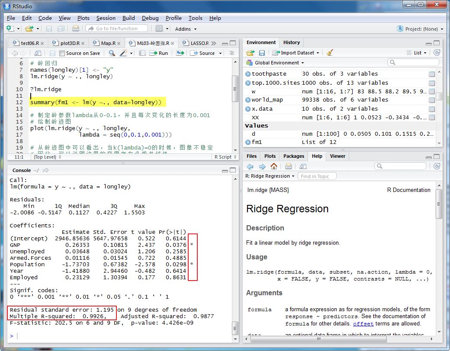Viewport: 450px width, 351px height.
Task: Expand the toothpaste data frame entry
Action: pyautogui.click(x=248, y=74)
